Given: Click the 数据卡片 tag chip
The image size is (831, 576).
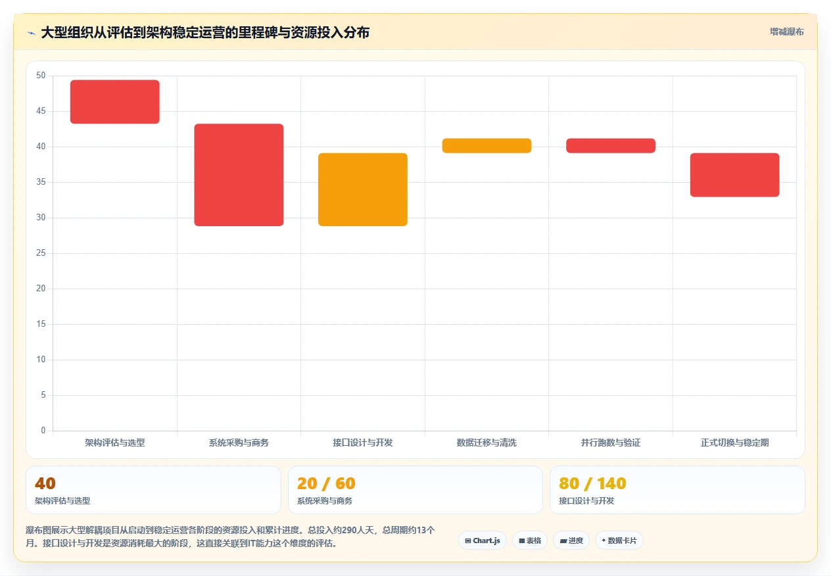Looking at the screenshot, I should pos(619,540).
